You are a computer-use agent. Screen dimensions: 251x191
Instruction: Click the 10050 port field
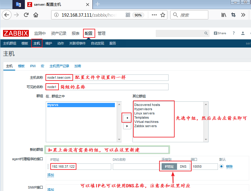205,166
